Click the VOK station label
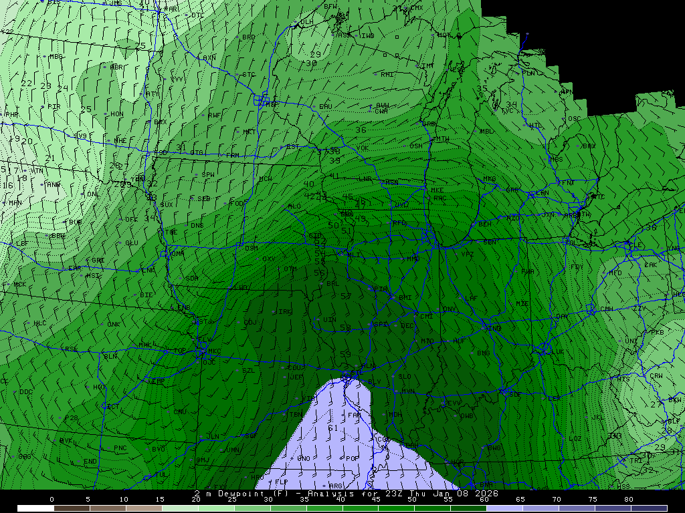The height and width of the screenshot is (513, 685). click(363, 148)
